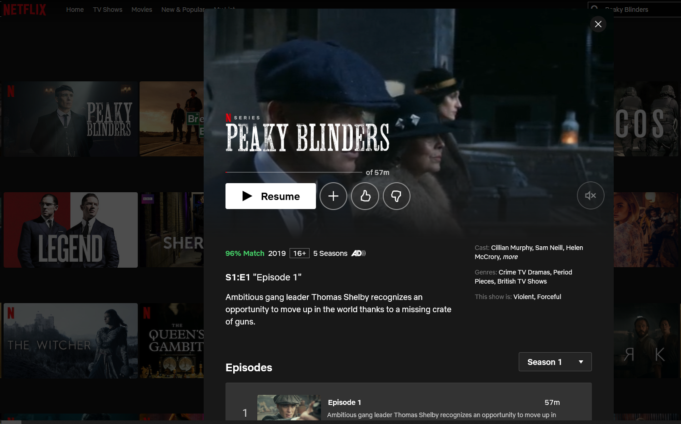Resume playing Peaky Blinders
Viewport: 681px width, 424px height.
(270, 196)
